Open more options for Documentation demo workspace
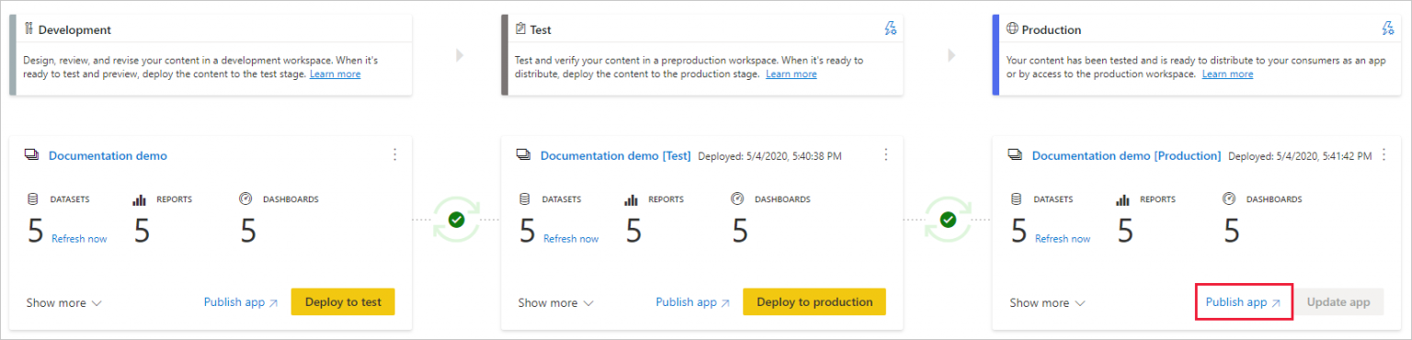The image size is (1412, 340). [x=395, y=154]
